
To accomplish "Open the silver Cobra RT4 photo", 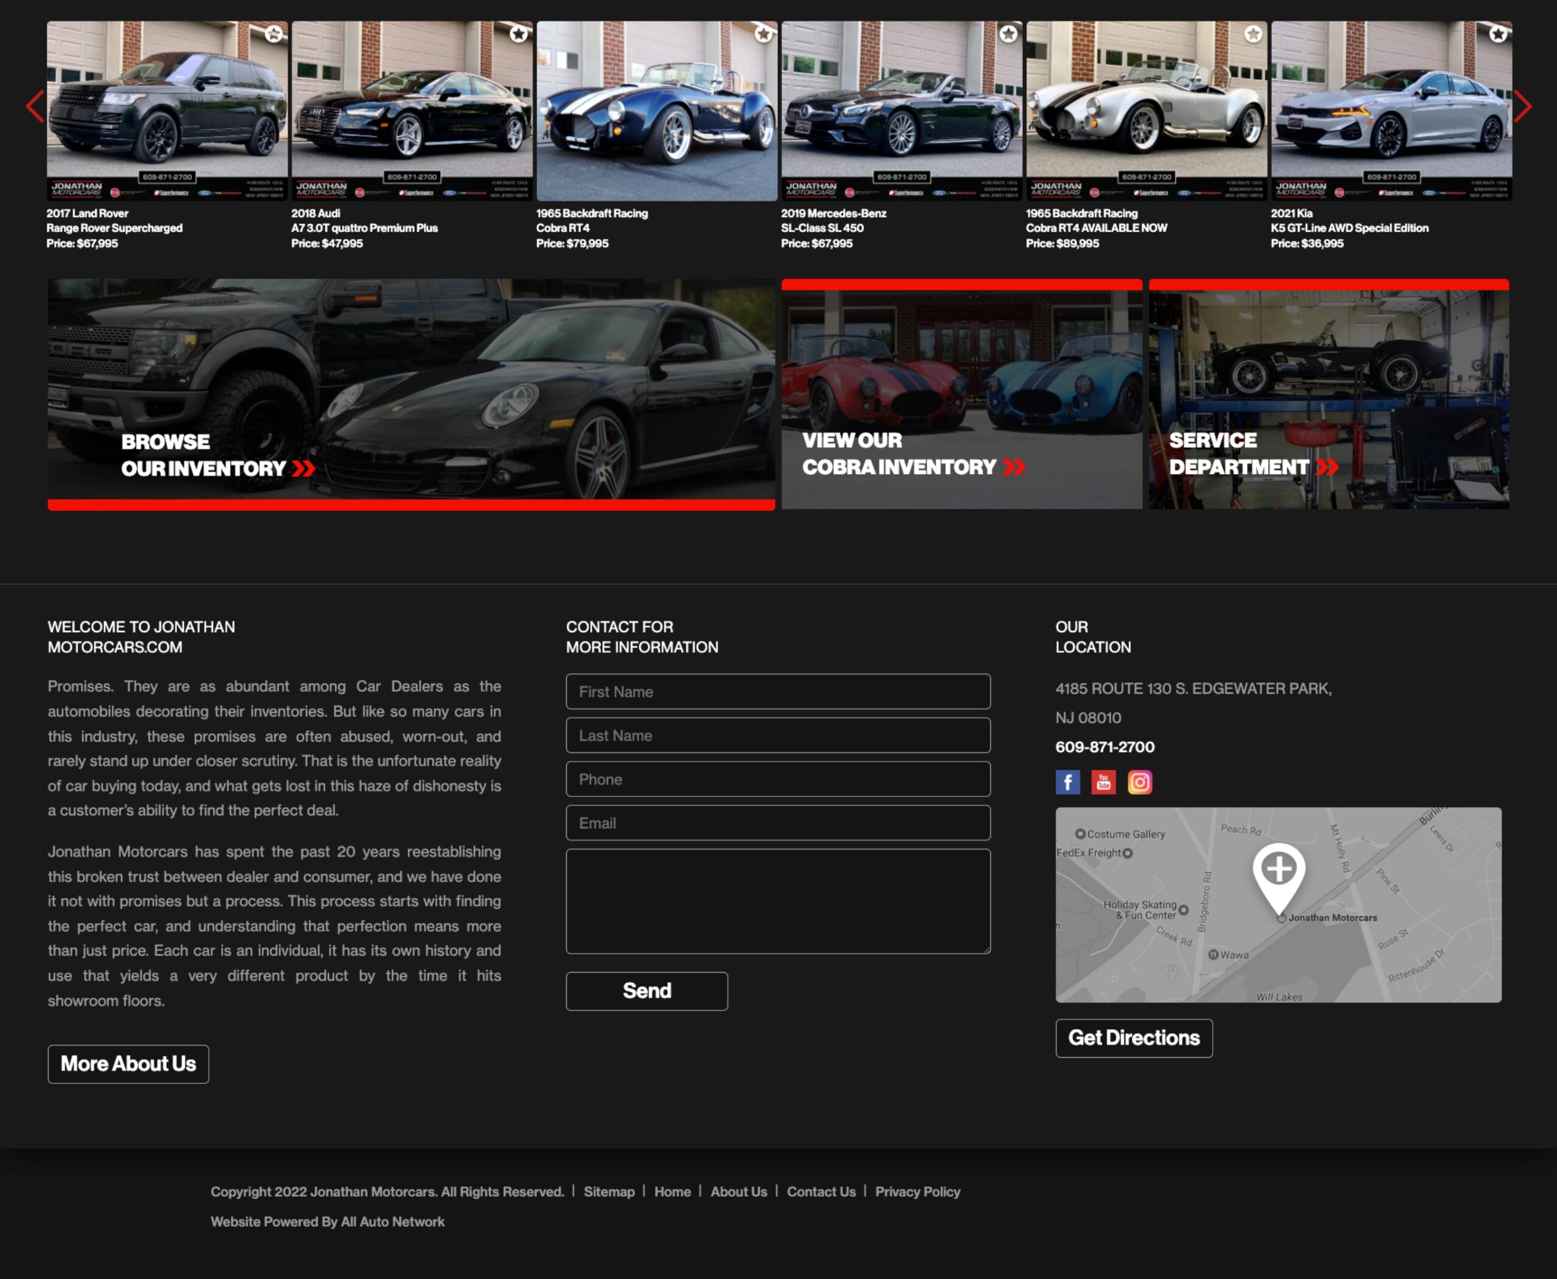I will [x=1146, y=111].
